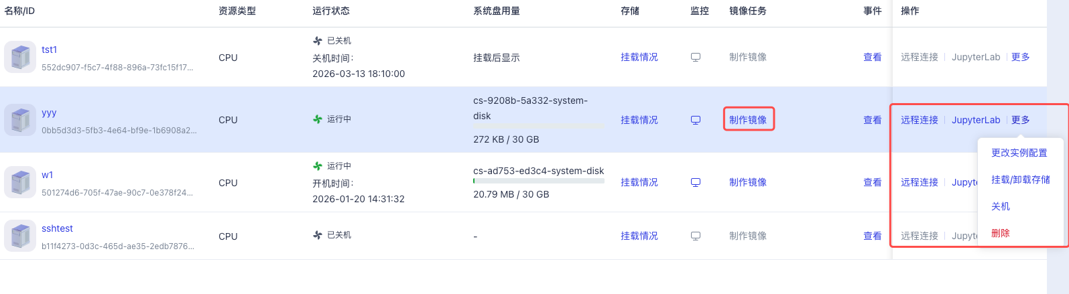Click 删除 in the dropdown menu
1069x294 pixels.
click(x=1001, y=233)
